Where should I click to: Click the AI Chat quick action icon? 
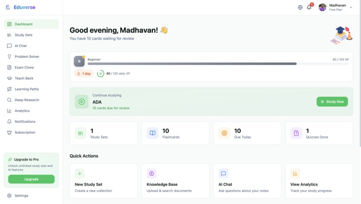click(x=223, y=174)
